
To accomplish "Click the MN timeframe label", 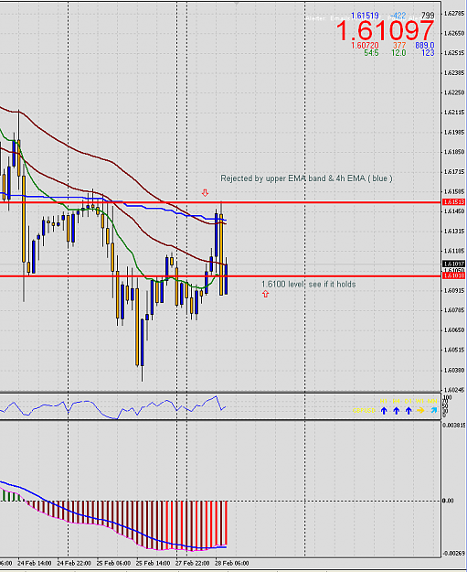I will [x=432, y=401].
